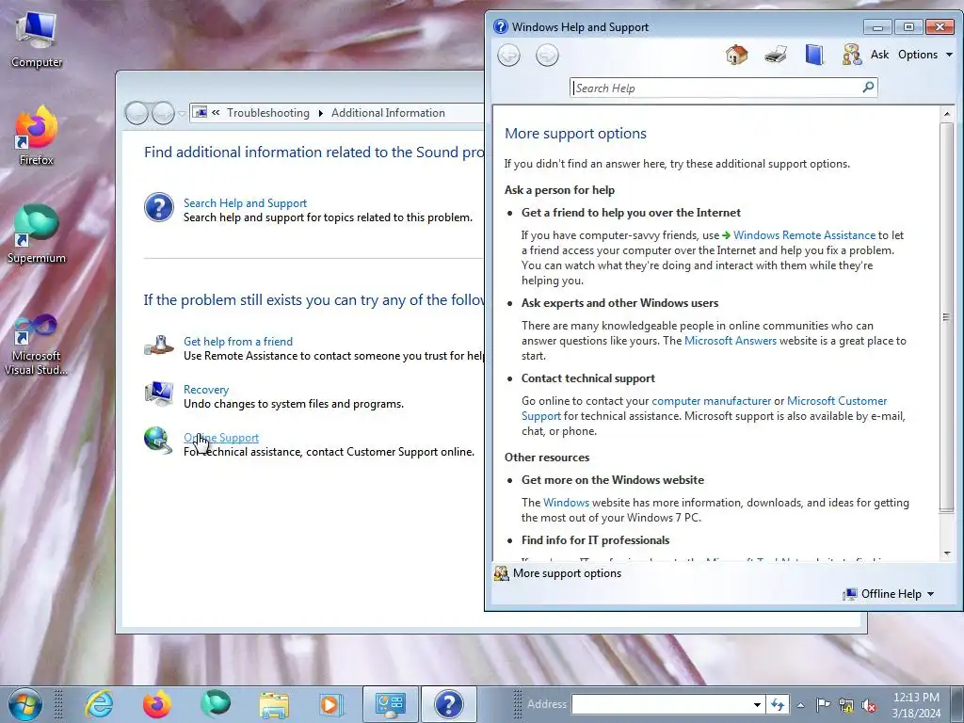Viewport: 964px width, 723px height.
Task: Click the Help window scrollbar down arrow
Action: 947,553
